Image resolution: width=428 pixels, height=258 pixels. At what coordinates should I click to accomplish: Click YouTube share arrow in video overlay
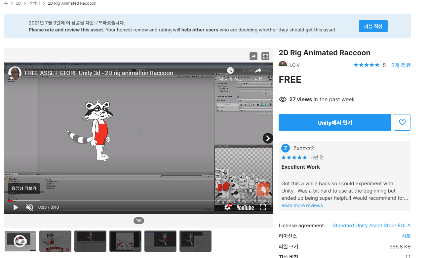pos(258,70)
